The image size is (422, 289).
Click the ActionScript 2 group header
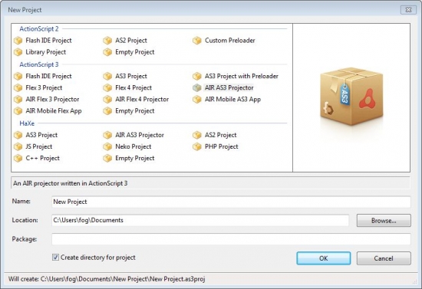pyautogui.click(x=39, y=29)
